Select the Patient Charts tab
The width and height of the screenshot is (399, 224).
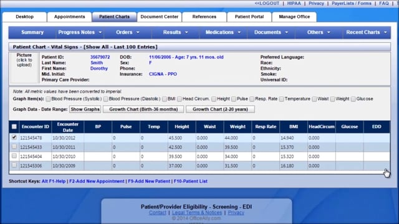pyautogui.click(x=114, y=17)
